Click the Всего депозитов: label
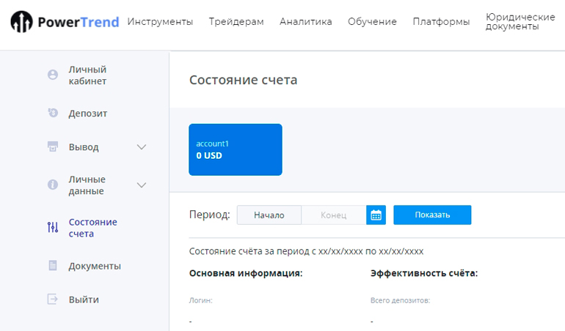This screenshot has height=331, width=565. pyautogui.click(x=401, y=300)
